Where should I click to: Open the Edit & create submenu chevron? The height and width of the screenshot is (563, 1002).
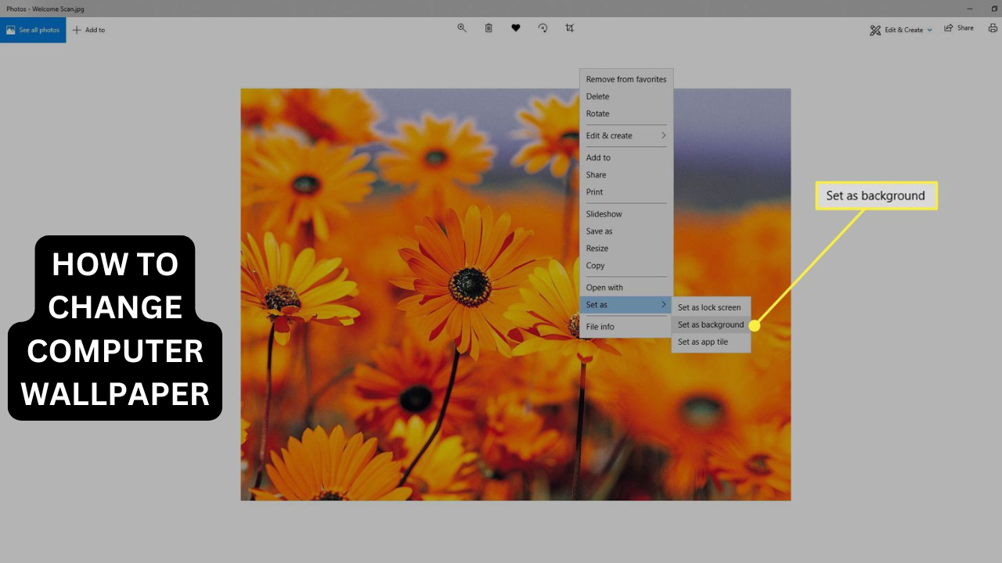(663, 135)
